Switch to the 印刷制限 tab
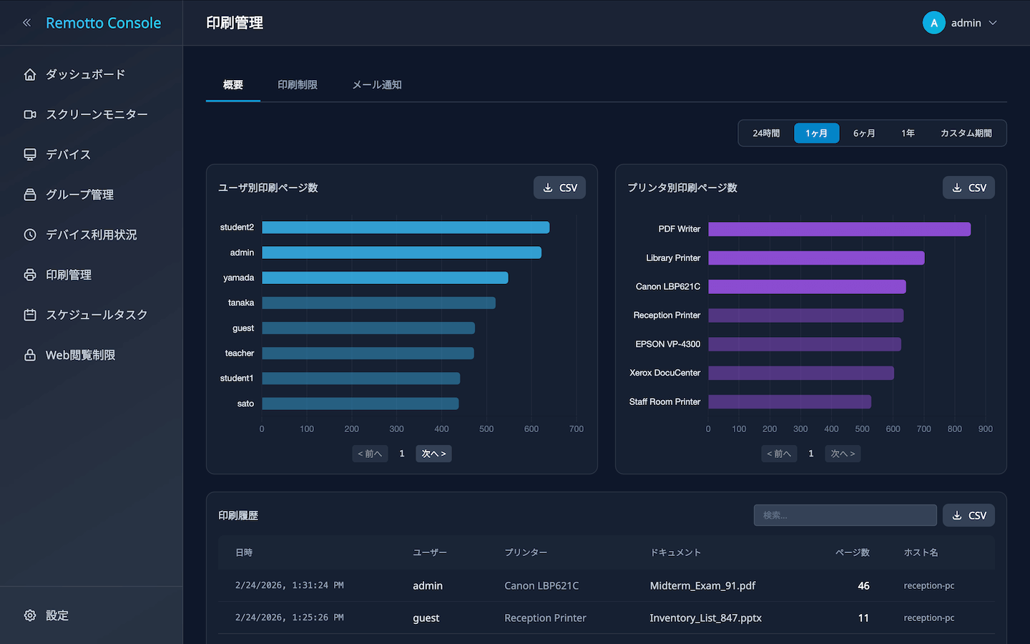The image size is (1030, 644). 298,84
